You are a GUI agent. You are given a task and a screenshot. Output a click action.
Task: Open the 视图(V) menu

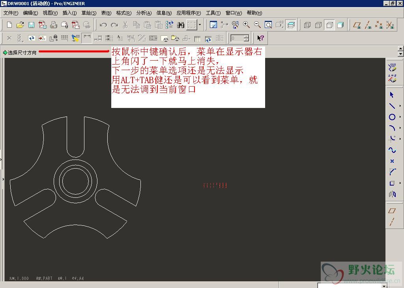[x=50, y=13]
